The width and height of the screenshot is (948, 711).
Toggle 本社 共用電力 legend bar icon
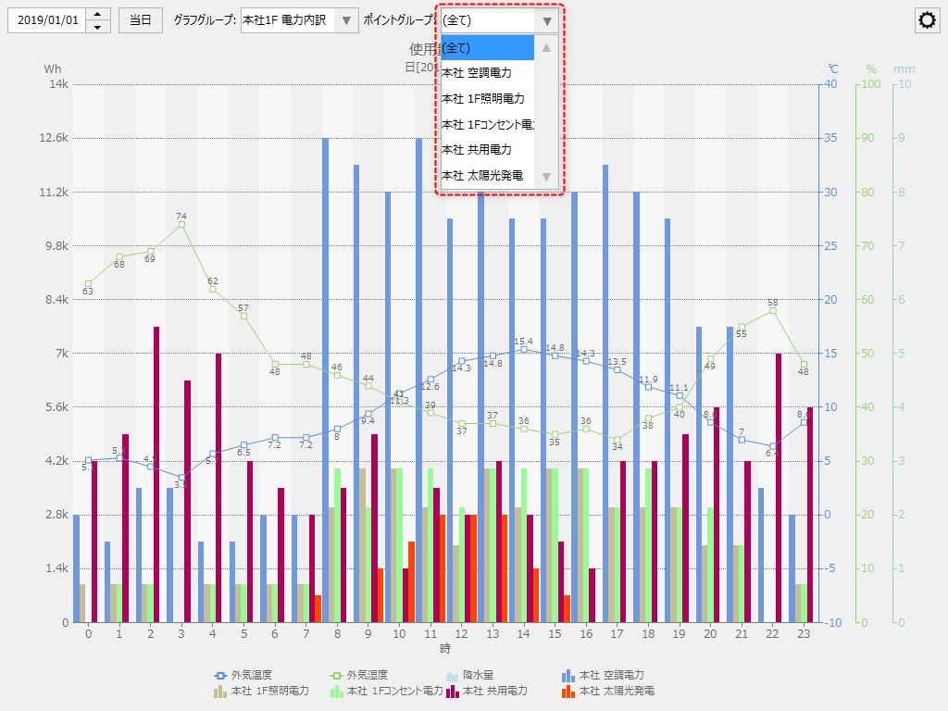coord(452,691)
